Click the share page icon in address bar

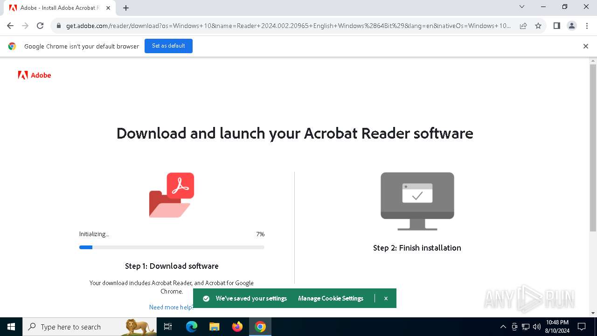tap(523, 26)
